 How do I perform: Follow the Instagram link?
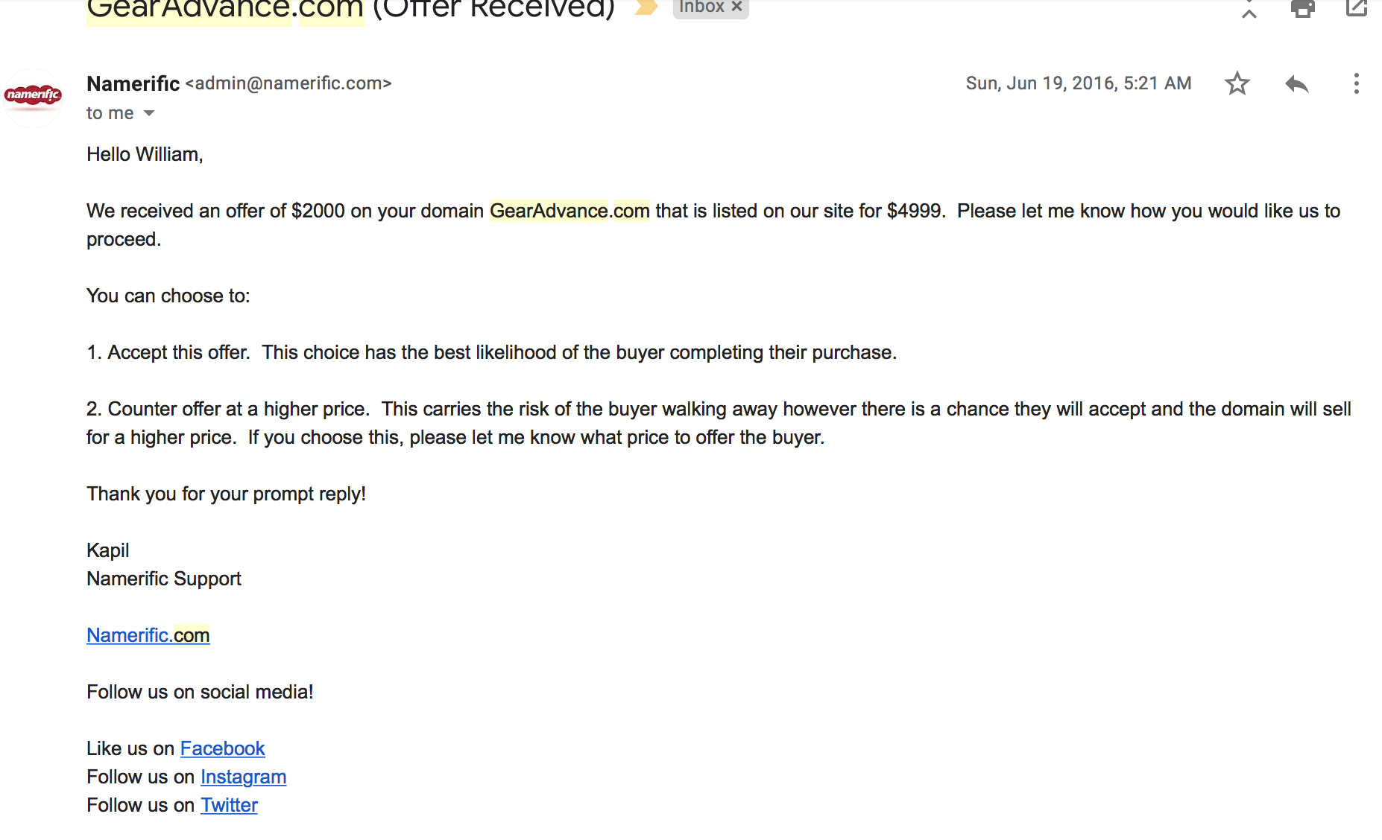click(x=243, y=777)
